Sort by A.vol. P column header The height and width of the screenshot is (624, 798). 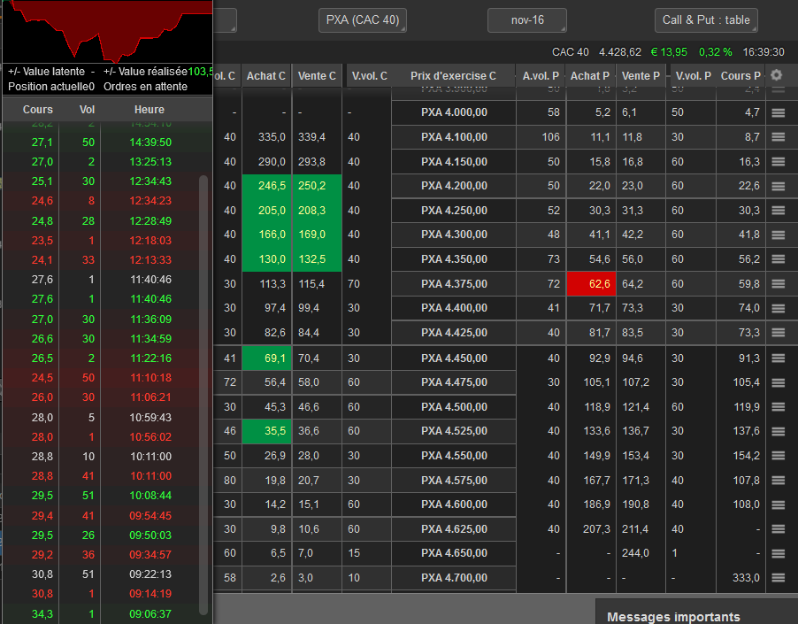pos(541,76)
